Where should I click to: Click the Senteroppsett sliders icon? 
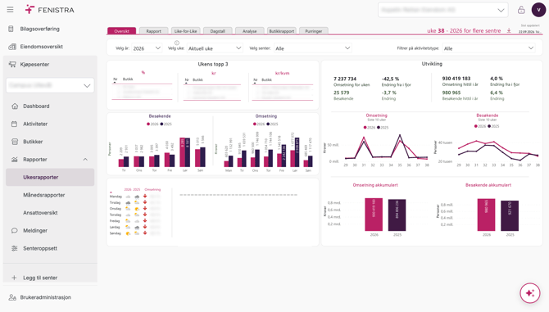coord(15,248)
